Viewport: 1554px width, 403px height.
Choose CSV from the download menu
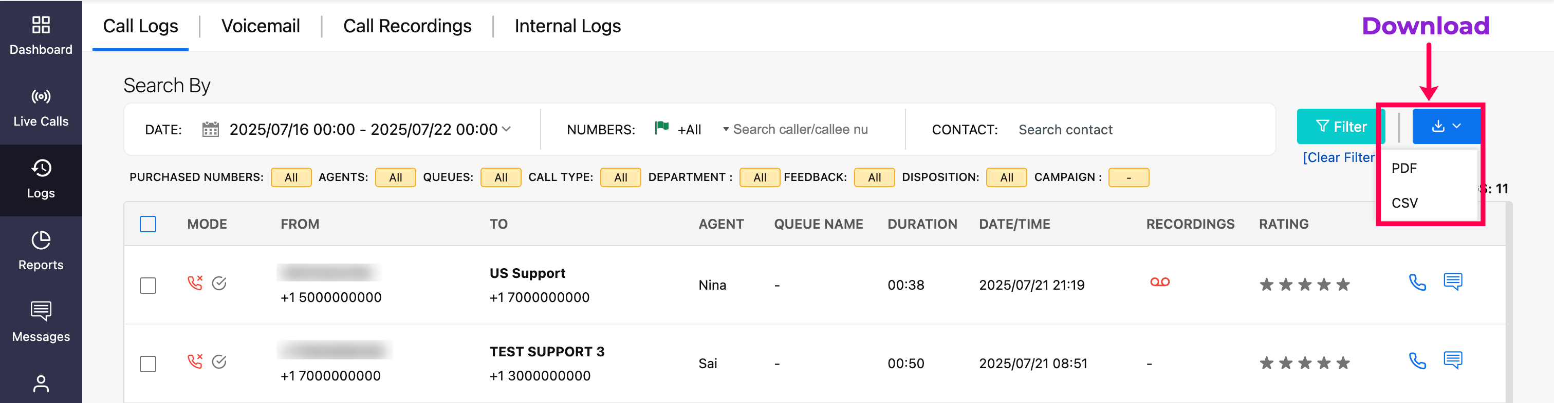coord(1404,204)
